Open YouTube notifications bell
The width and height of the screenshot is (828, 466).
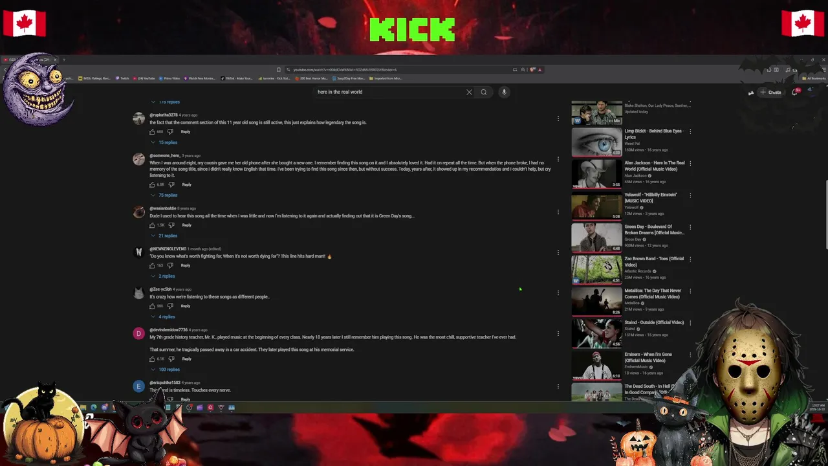pyautogui.click(x=795, y=92)
